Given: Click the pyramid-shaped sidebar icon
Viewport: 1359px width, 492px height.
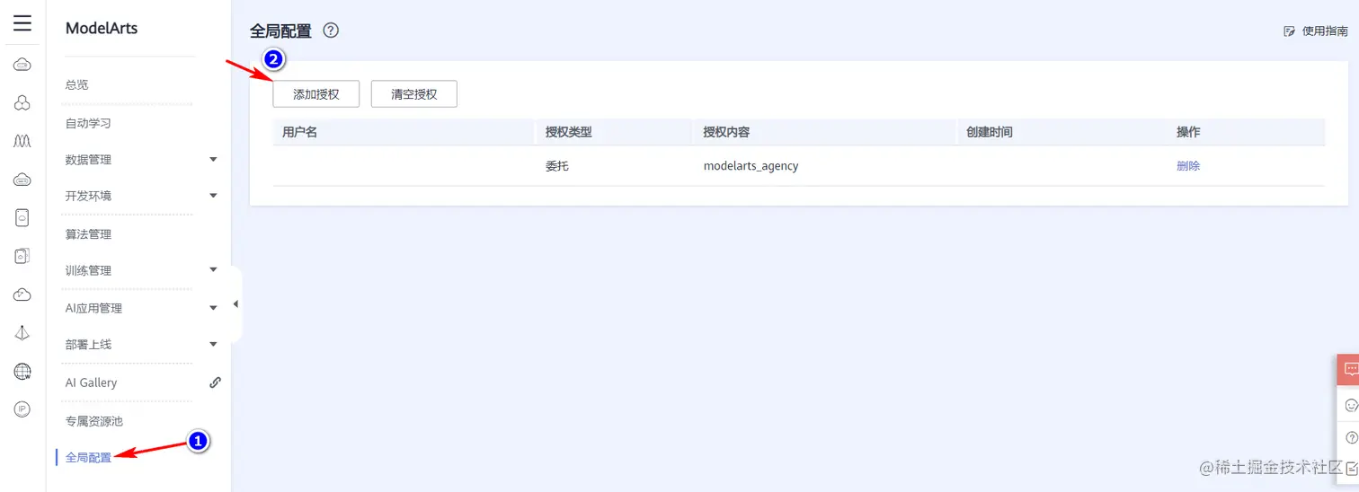Looking at the screenshot, I should click(22, 333).
